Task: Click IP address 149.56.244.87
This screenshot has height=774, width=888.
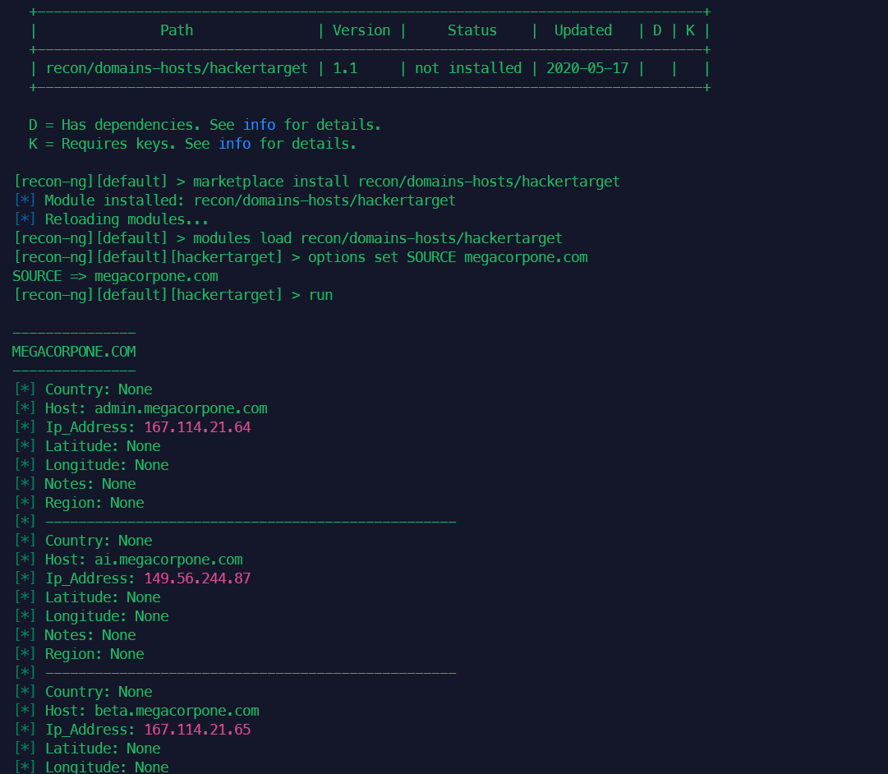Action: [x=198, y=578]
